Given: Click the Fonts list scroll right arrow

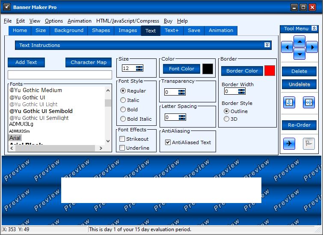Looking at the screenshot, I should (x=101, y=148).
